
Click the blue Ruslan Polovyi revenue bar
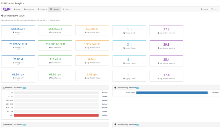(x=172, y=93)
